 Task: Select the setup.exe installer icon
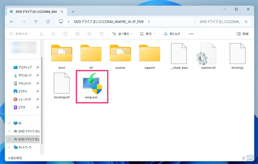pyautogui.click(x=92, y=84)
